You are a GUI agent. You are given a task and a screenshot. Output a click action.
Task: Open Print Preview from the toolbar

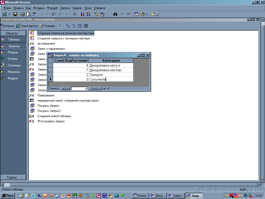pyautogui.click(x=29, y=14)
